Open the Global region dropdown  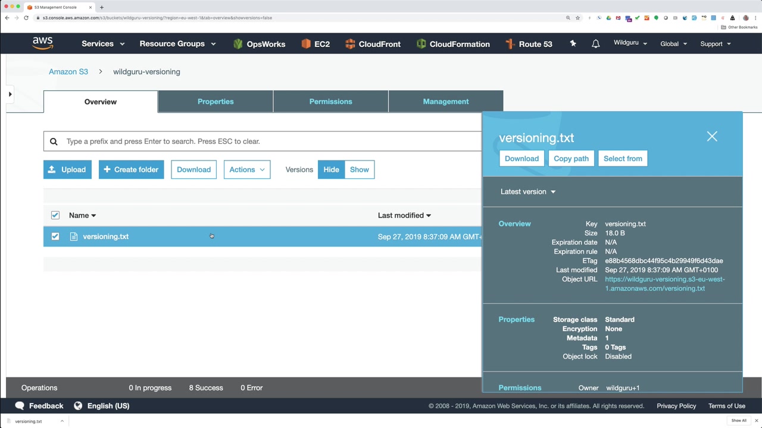tap(673, 44)
